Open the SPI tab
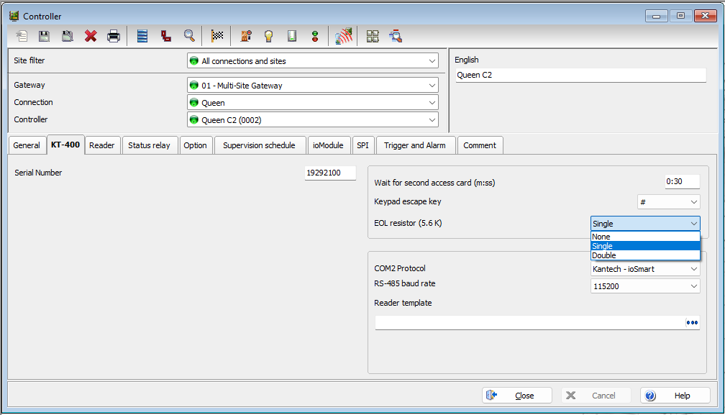Viewport: 725px width, 415px height. pyautogui.click(x=363, y=145)
